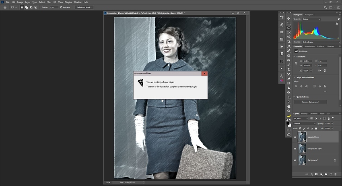Select the Eyedropper tool
The height and width of the screenshot is (186, 342).
pyautogui.click(x=289, y=46)
